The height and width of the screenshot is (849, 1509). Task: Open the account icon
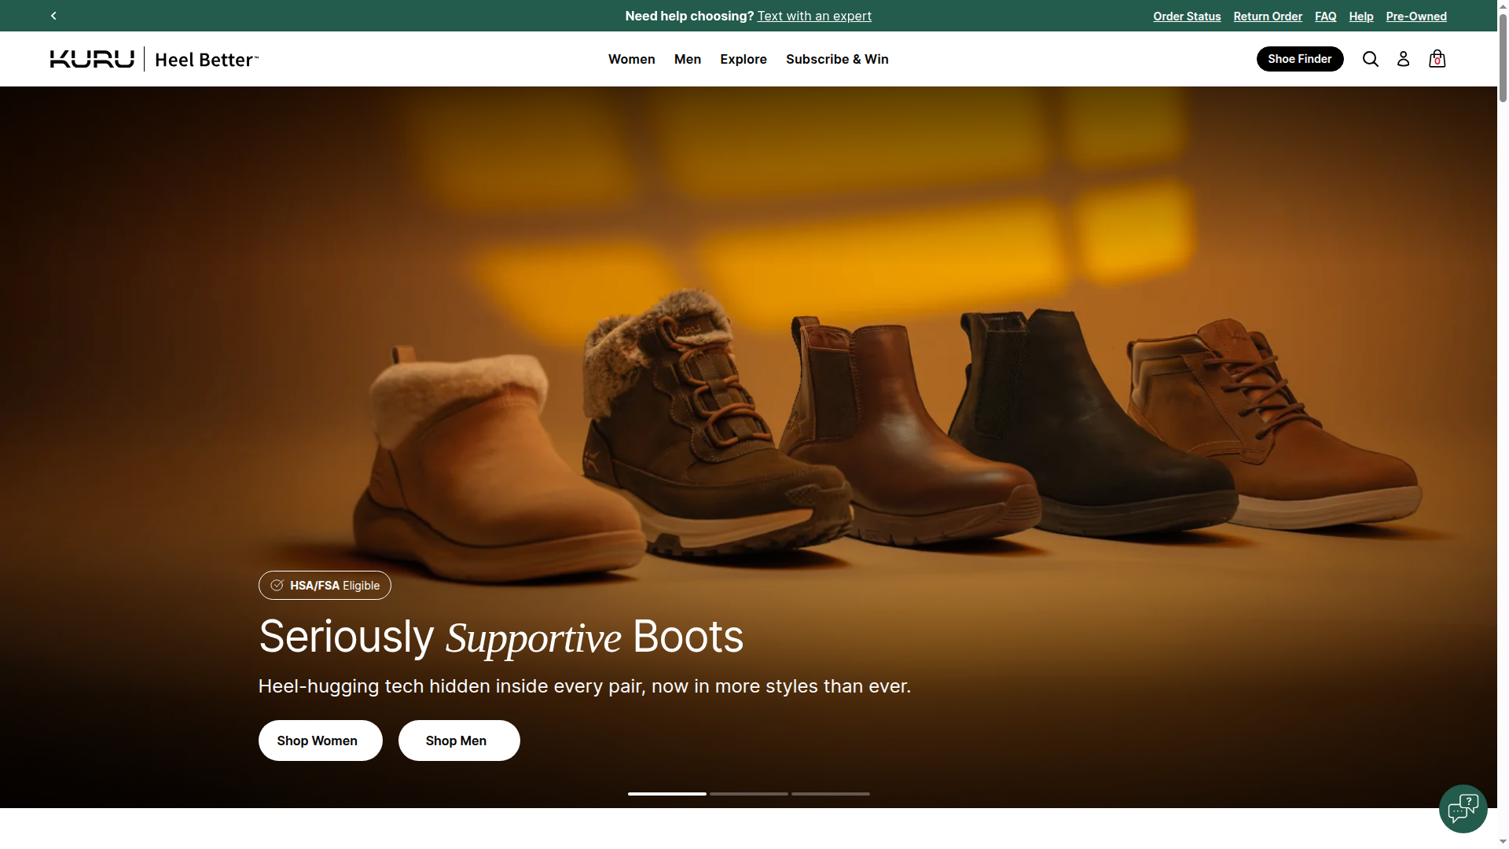point(1404,59)
